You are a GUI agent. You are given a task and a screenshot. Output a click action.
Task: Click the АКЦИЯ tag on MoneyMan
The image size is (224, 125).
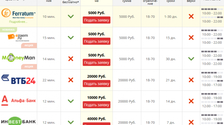[x=29, y=67]
